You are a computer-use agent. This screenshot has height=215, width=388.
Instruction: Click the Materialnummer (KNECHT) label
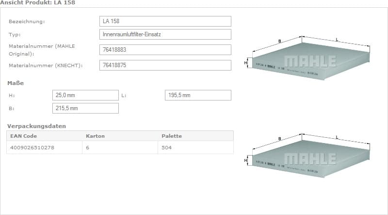coord(46,65)
